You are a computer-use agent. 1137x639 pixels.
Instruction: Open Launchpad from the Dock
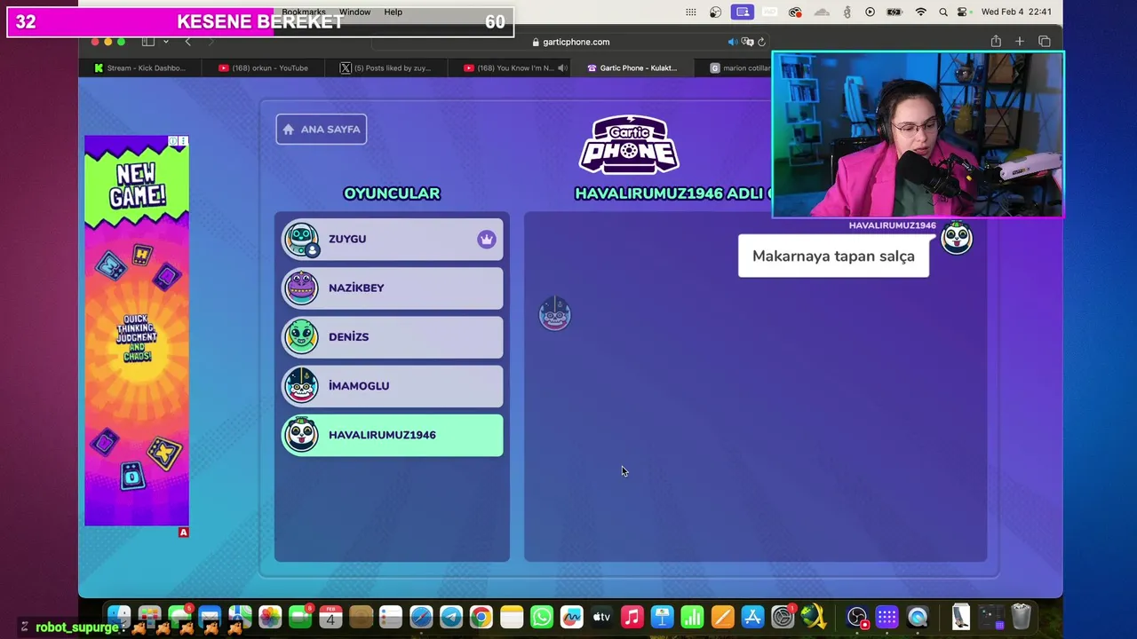tap(149, 617)
